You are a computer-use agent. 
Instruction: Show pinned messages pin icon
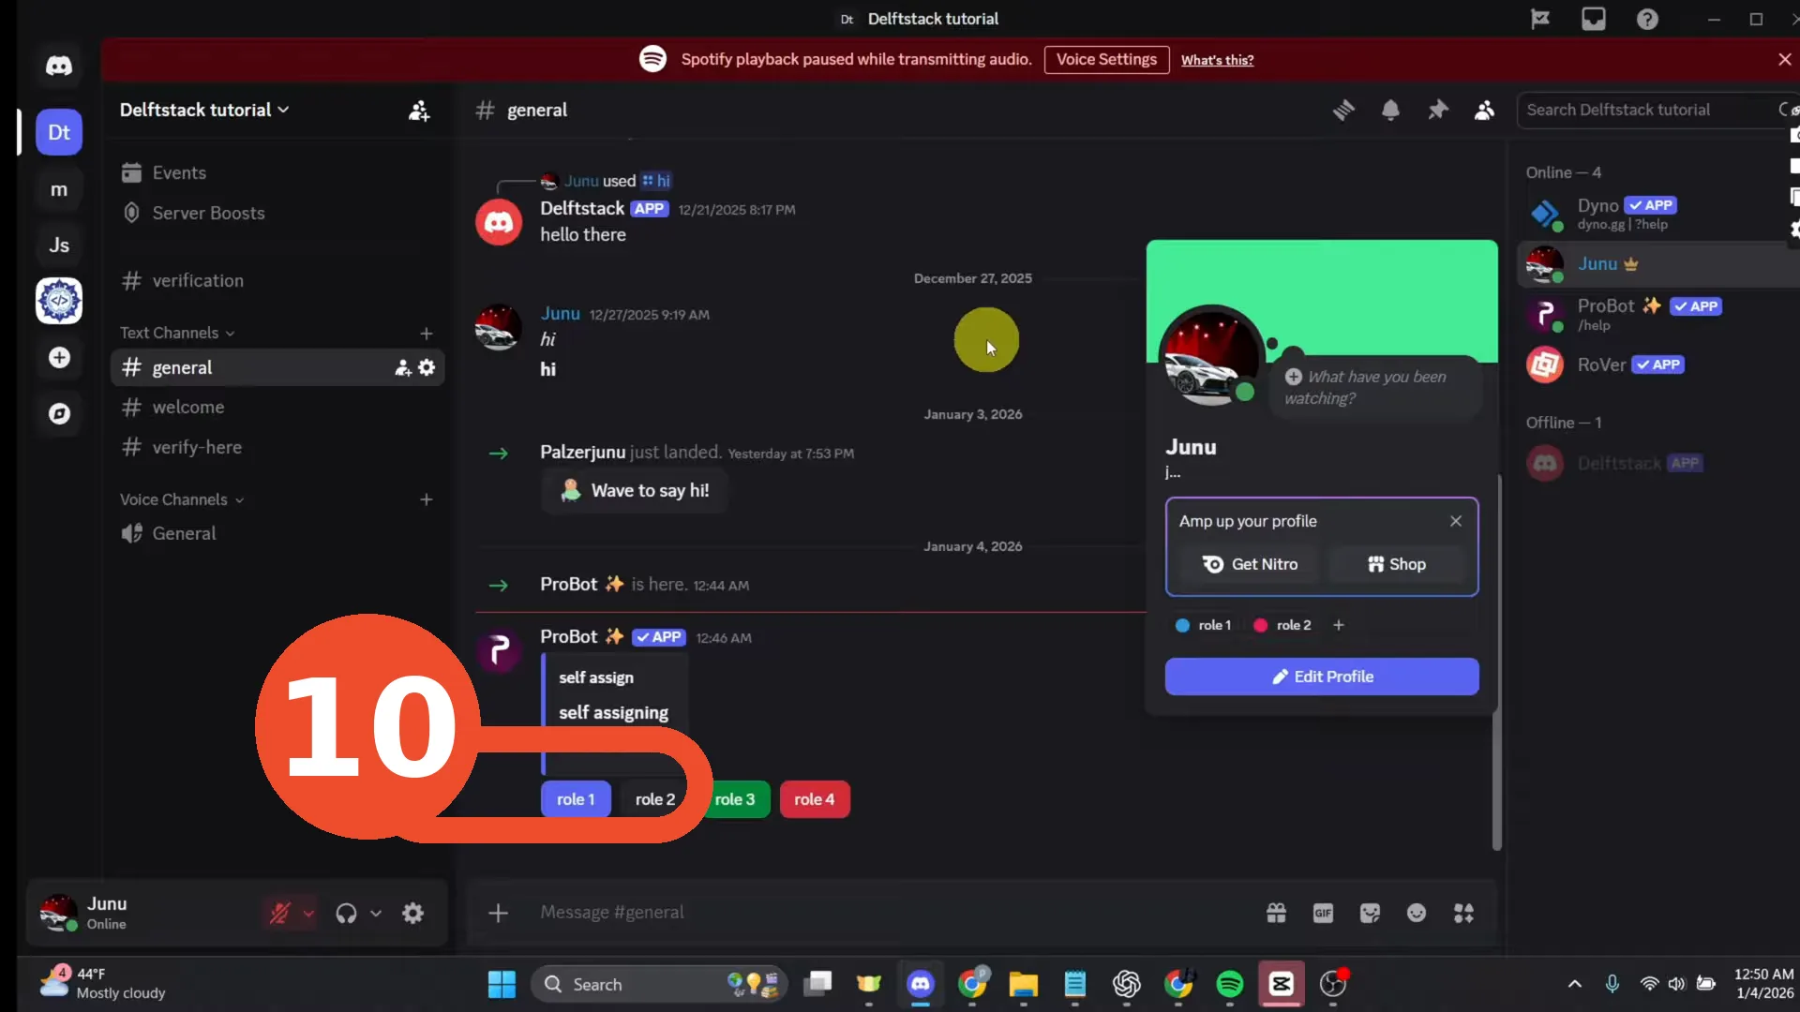click(1437, 111)
